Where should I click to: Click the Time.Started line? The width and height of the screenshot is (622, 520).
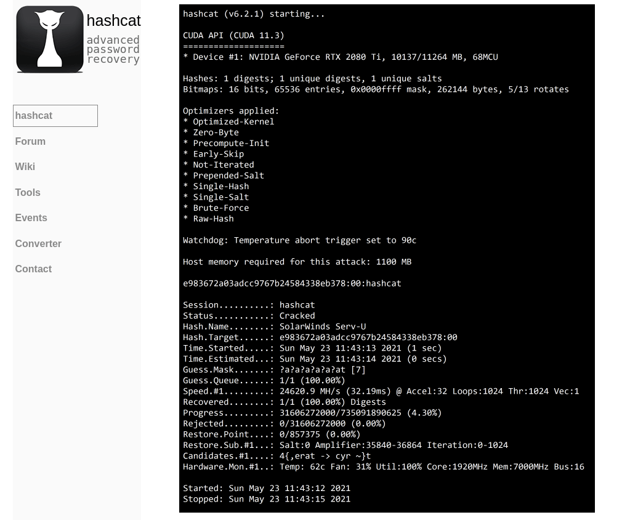pos(312,348)
